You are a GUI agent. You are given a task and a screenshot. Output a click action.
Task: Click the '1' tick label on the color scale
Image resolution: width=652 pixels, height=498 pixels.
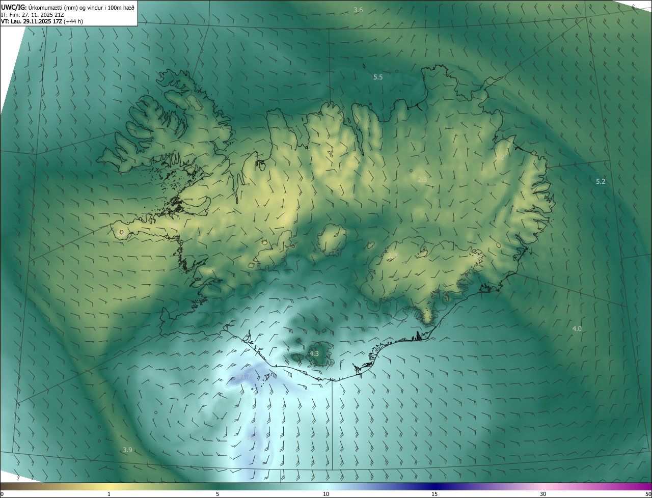coord(109,494)
